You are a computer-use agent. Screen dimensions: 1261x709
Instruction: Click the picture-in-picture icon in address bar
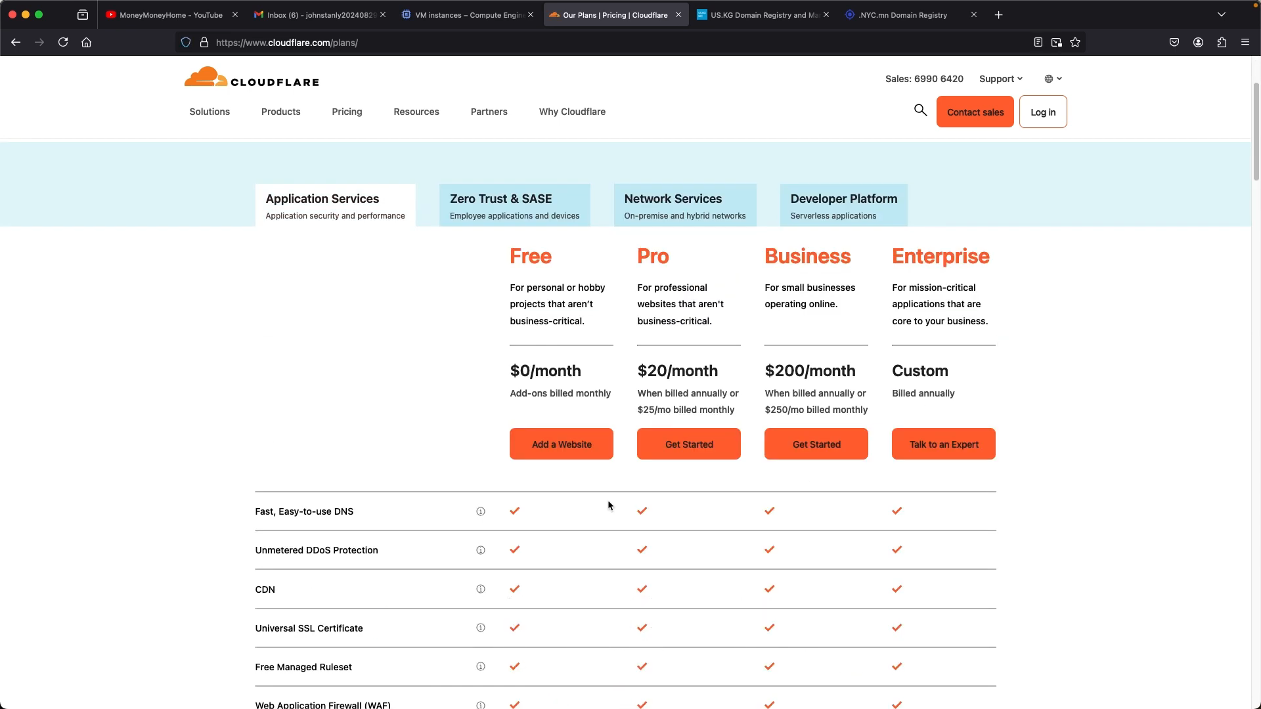coord(1056,42)
